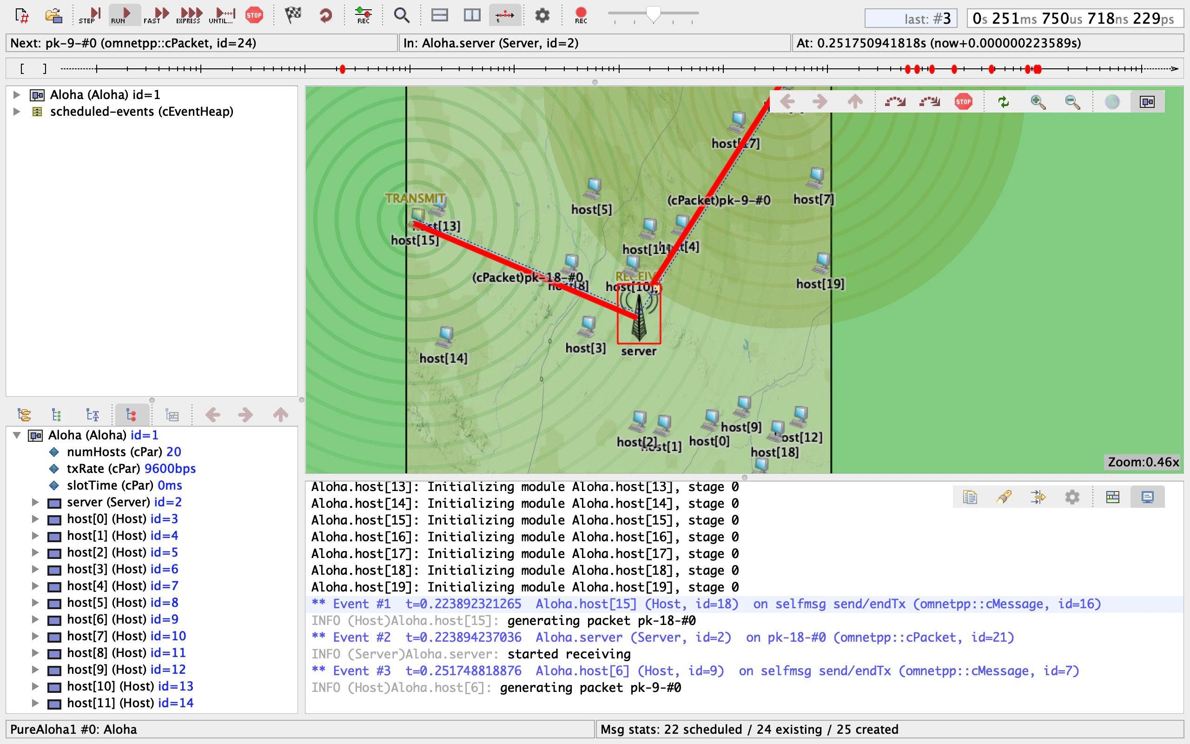Toggle video recording red dot button
The height and width of the screenshot is (744, 1190).
coord(581,15)
